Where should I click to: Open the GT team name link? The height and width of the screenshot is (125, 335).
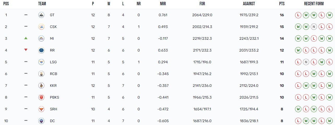pos(52,15)
